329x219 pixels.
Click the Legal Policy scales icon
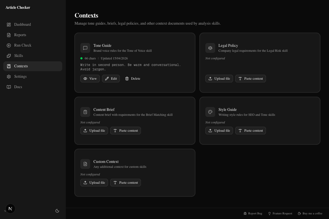click(x=210, y=48)
